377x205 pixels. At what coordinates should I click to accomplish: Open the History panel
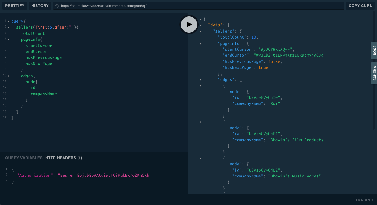[40, 6]
